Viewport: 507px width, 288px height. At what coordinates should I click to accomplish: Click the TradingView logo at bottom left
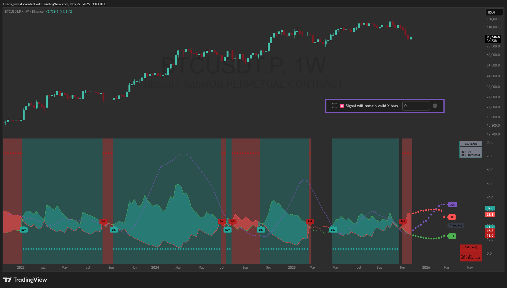pyautogui.click(x=25, y=280)
